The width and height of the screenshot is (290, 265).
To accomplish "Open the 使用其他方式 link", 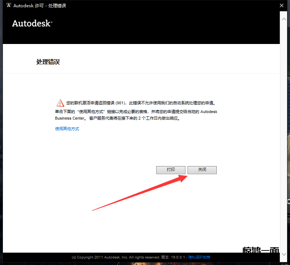I will click(x=67, y=129).
